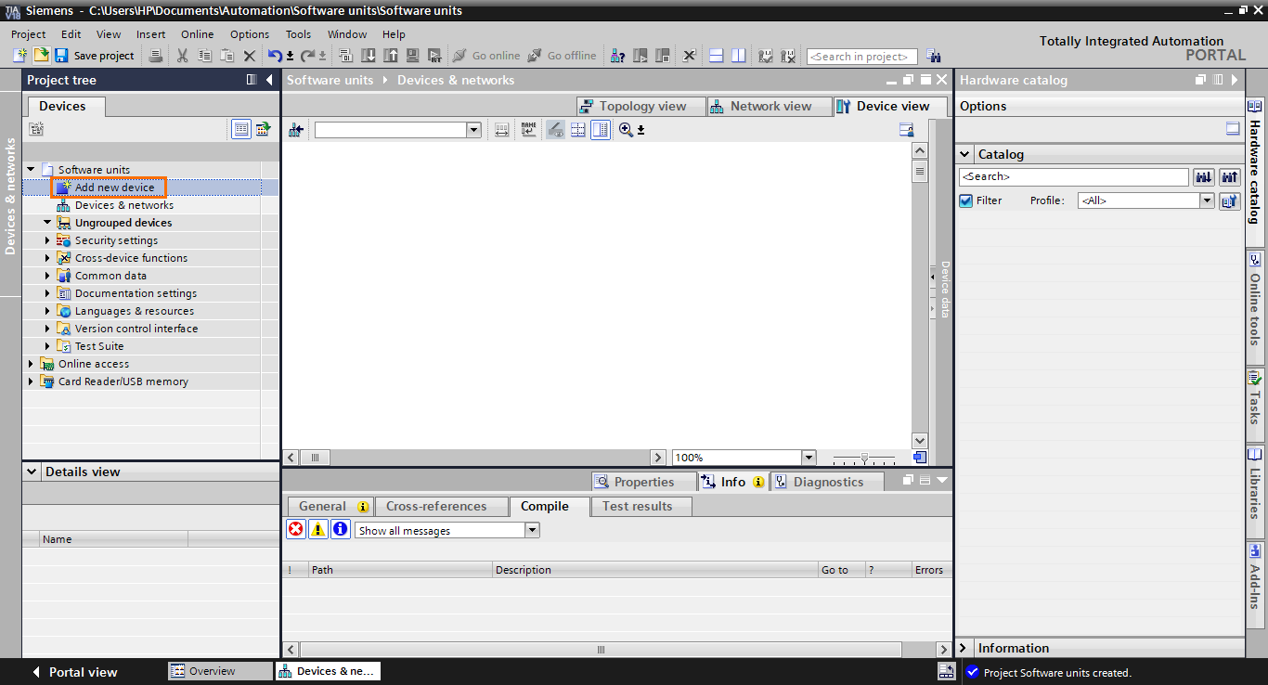
Task: Toggle information filter blue i icon
Action: 341,529
